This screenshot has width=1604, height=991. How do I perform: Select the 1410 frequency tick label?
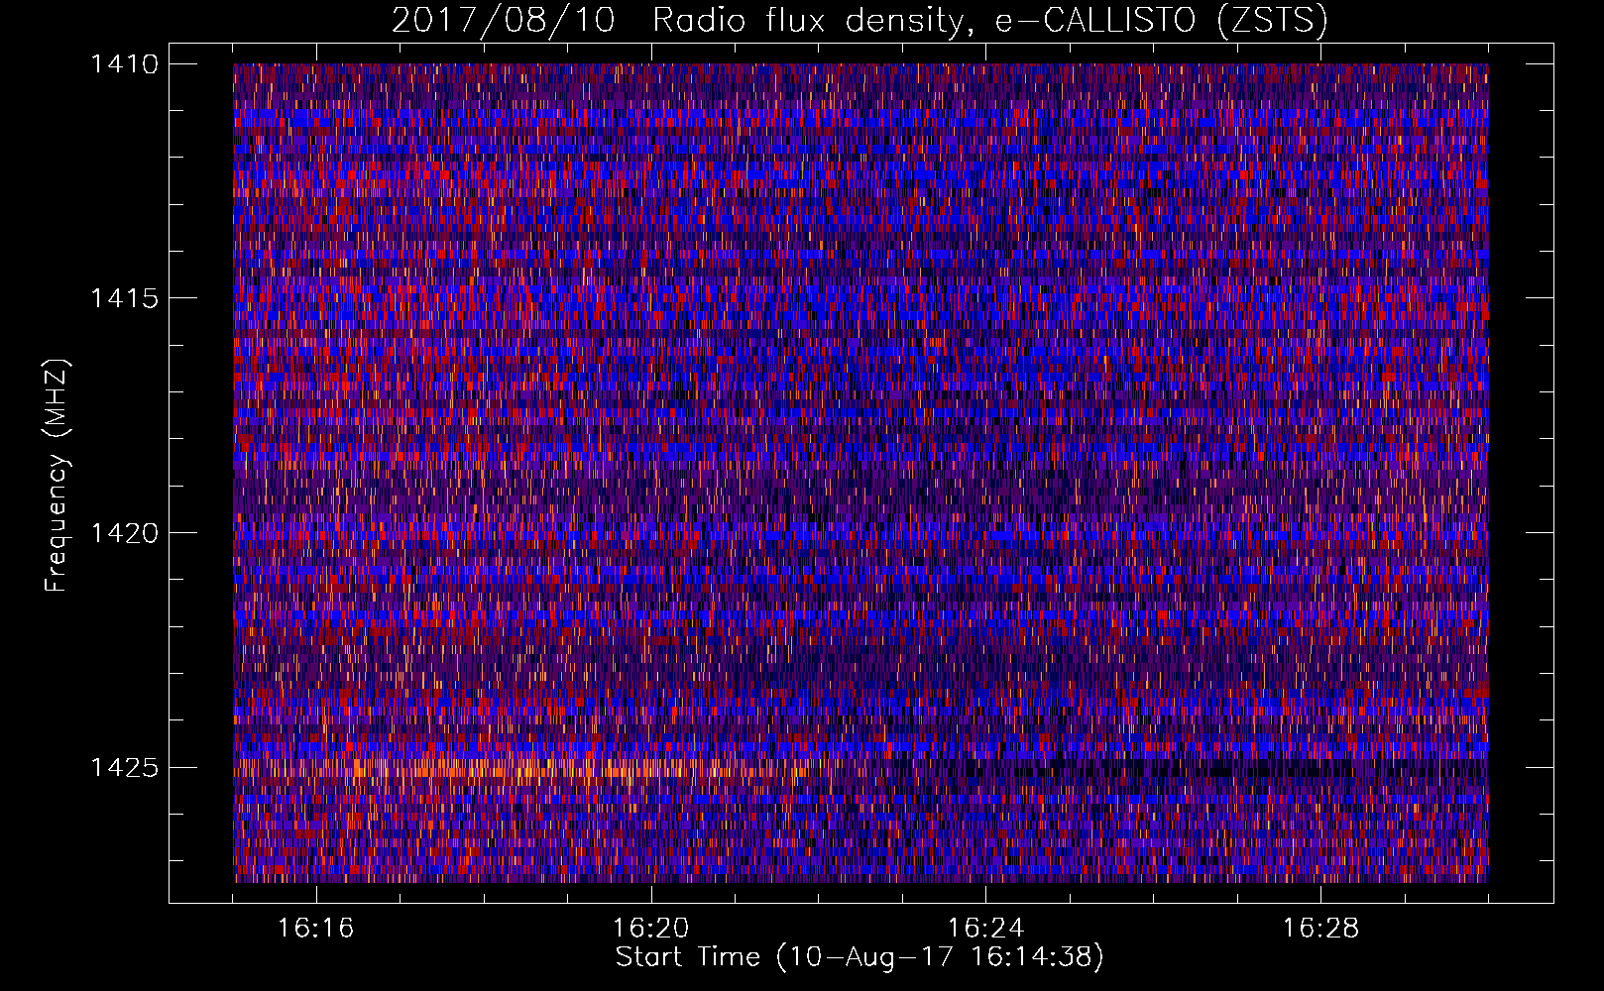[x=124, y=64]
